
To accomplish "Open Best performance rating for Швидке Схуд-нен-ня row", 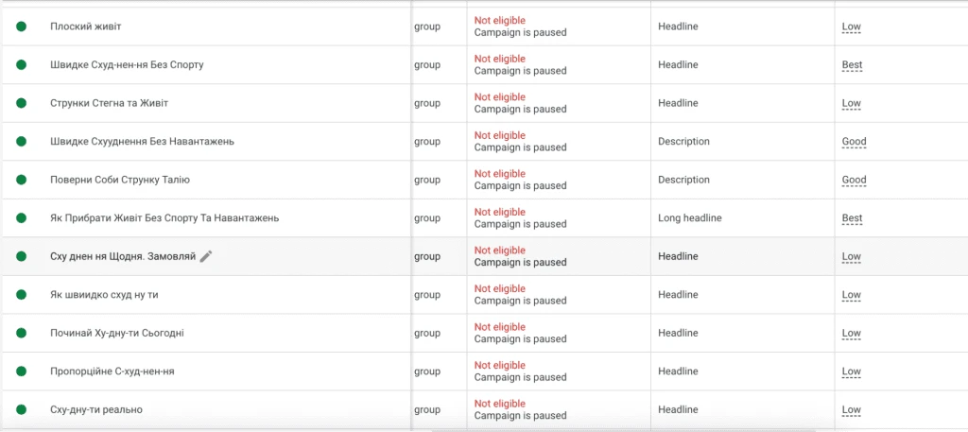I will 852,65.
